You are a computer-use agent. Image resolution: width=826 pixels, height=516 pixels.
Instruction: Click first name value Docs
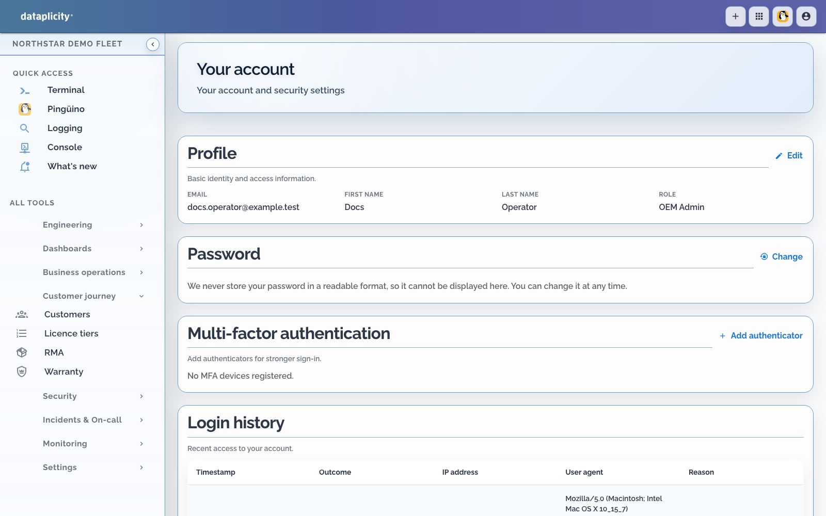tap(354, 207)
